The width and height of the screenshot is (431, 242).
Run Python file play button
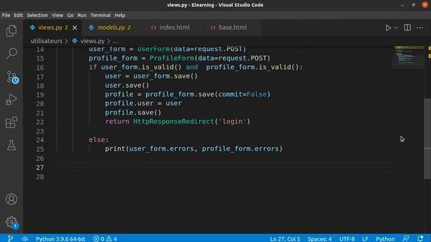(388, 28)
